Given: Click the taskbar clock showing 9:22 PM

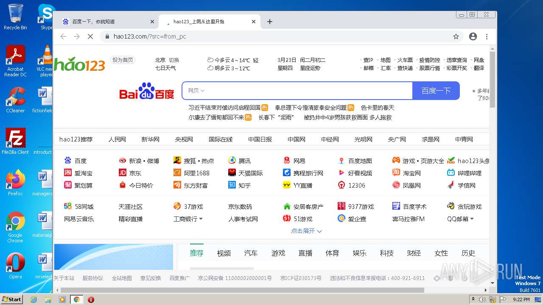Looking at the screenshot, I should [x=521, y=299].
